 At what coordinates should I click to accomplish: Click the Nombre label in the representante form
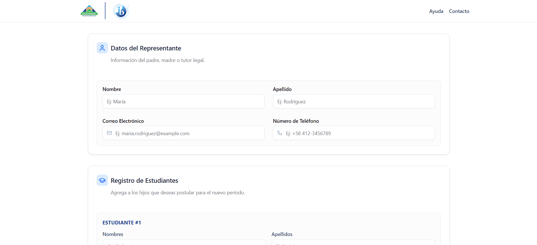coord(112,89)
